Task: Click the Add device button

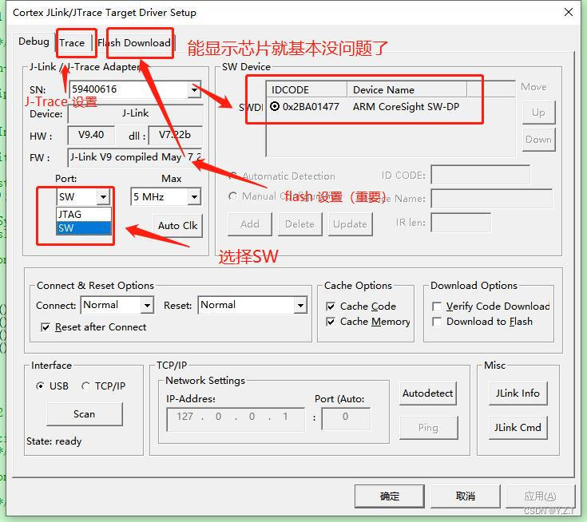Action: 250,224
